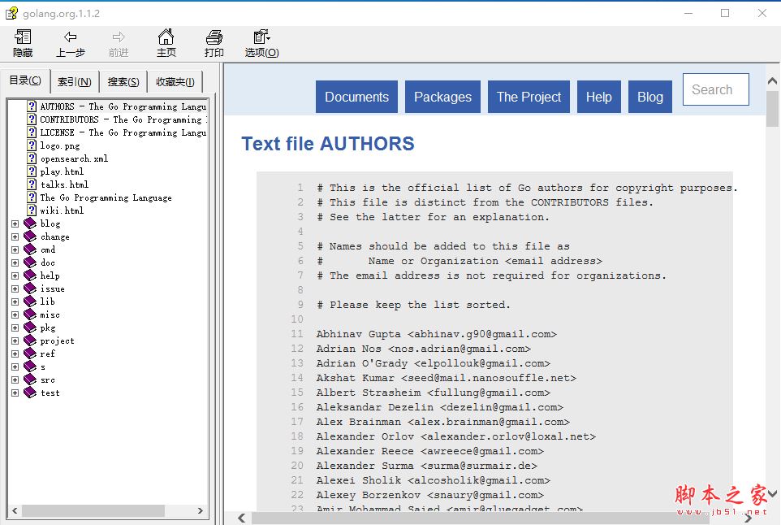Click the line 'Akshat Kumar <seed@mail.nanosouffle.net>'

(447, 378)
